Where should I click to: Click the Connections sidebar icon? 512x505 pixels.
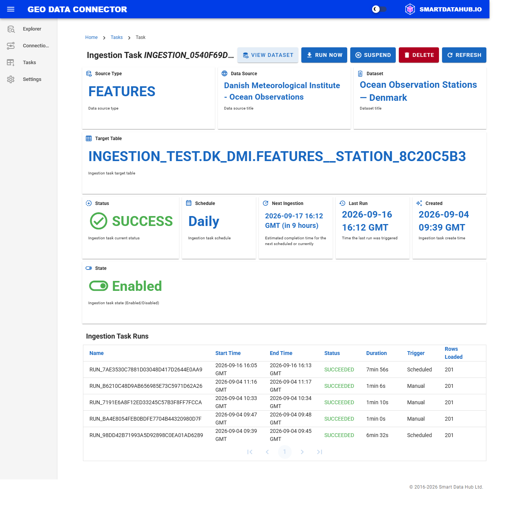point(11,46)
